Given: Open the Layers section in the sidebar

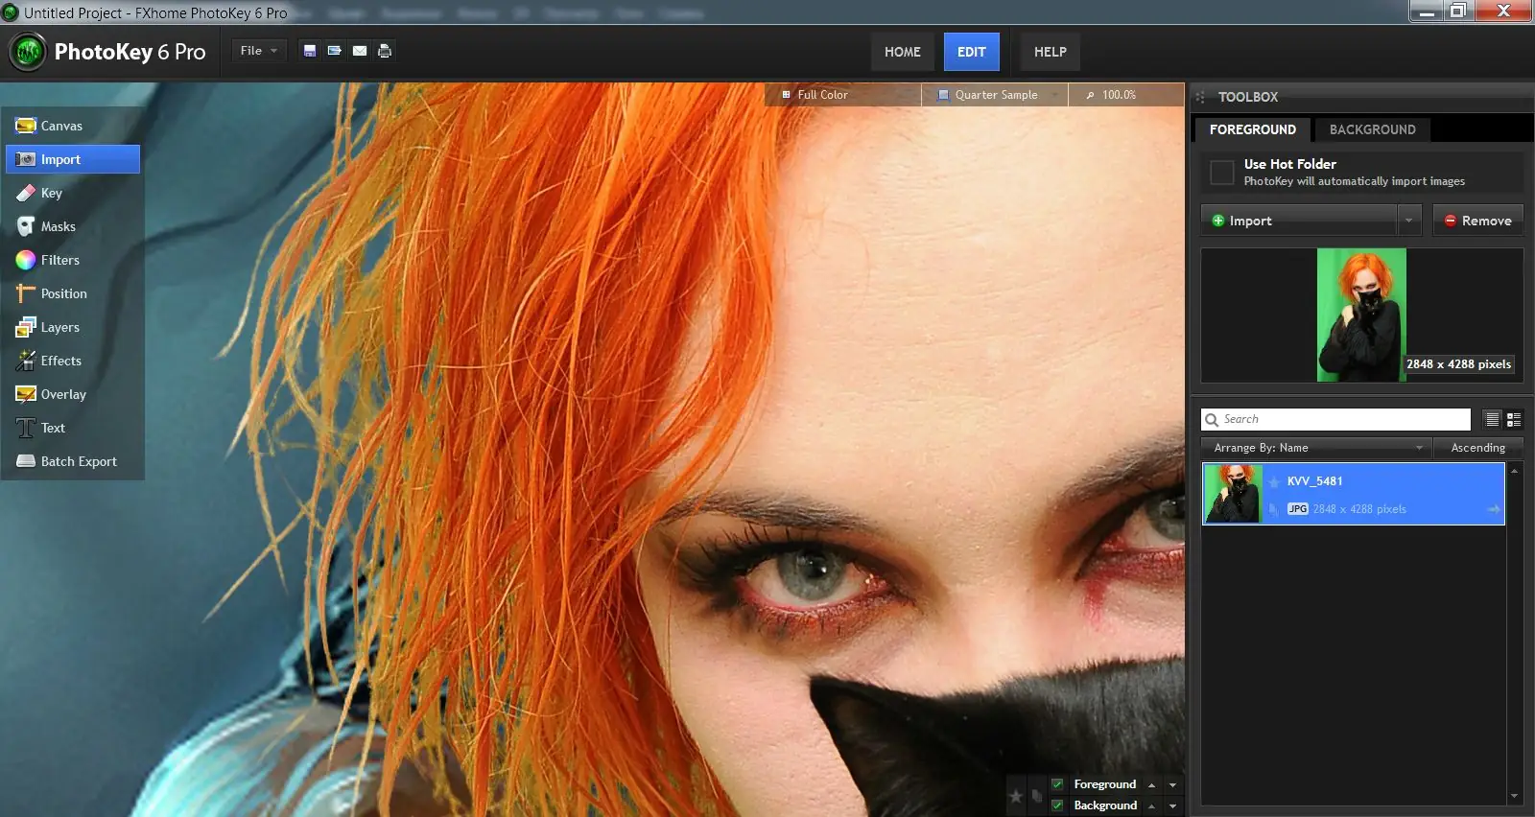Looking at the screenshot, I should pyautogui.click(x=73, y=327).
